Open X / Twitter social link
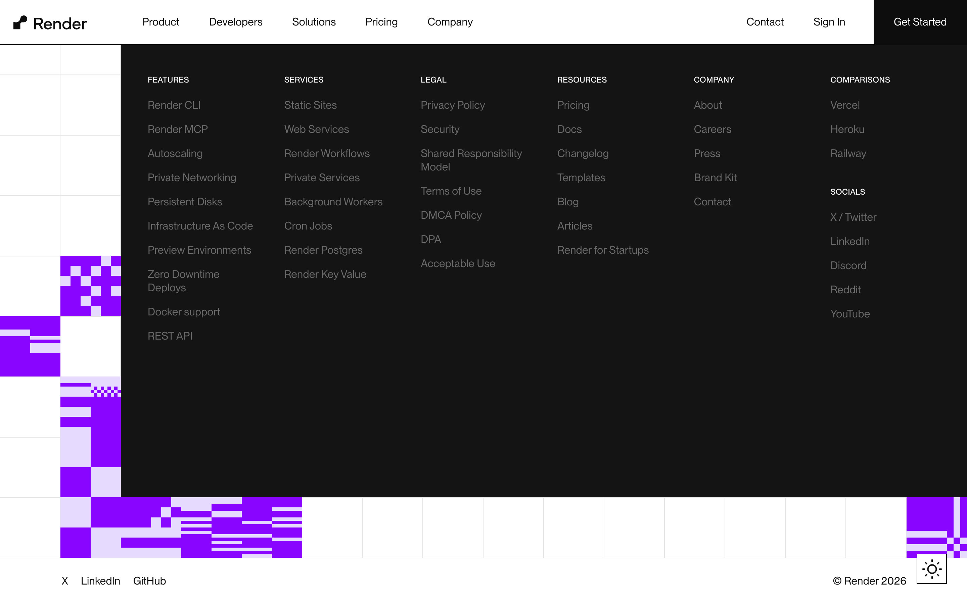967x604 pixels. 853,217
